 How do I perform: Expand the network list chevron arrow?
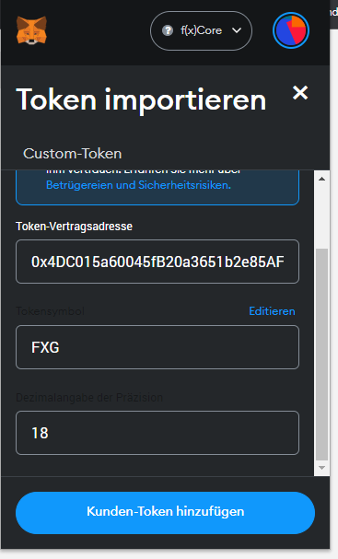click(x=237, y=30)
